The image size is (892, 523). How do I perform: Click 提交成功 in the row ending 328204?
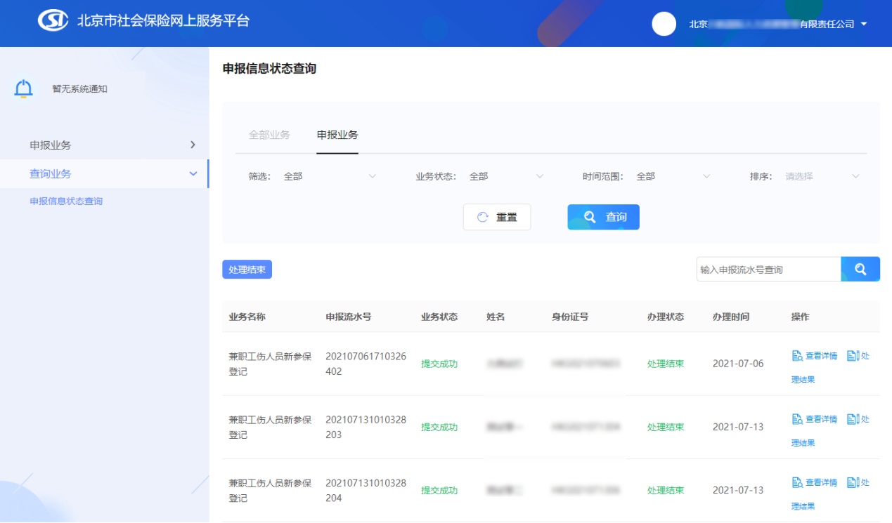click(439, 490)
